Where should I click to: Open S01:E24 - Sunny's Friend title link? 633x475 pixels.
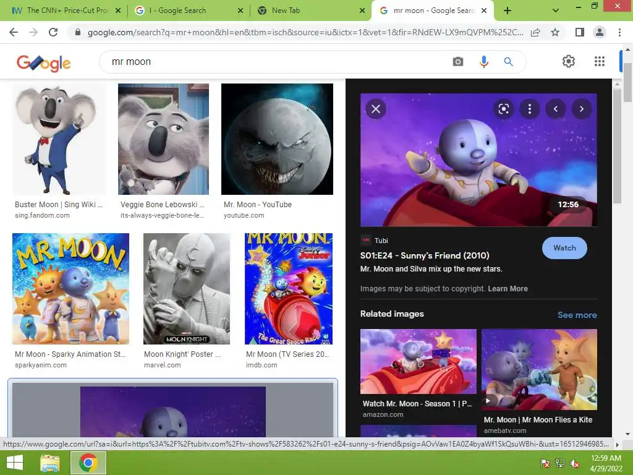point(425,255)
